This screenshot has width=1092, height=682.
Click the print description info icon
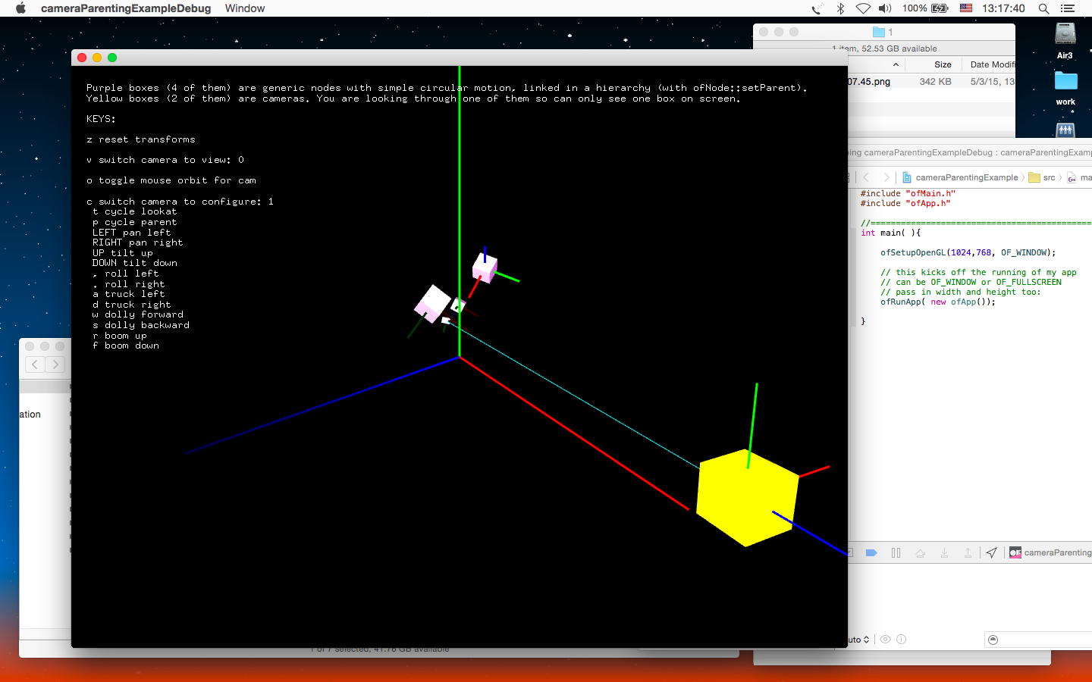pos(902,640)
